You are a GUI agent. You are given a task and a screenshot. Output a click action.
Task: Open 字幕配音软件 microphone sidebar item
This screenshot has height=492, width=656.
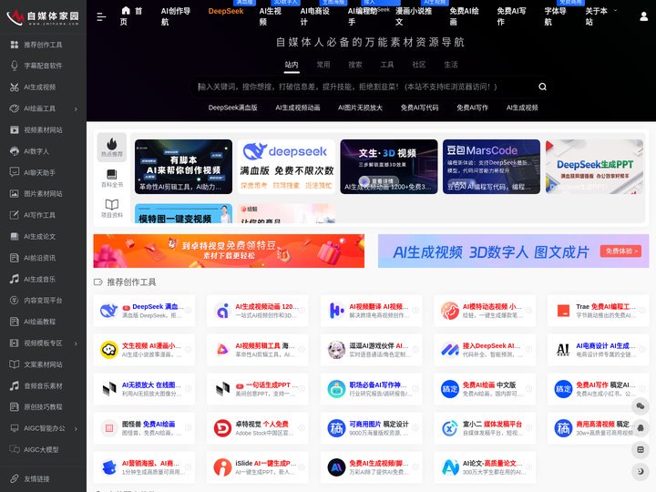point(43,66)
